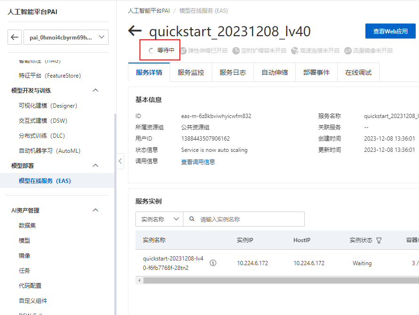The width and height of the screenshot is (419, 315).
Task: Click the loading spinner next to 等待中
Action: [x=151, y=50]
